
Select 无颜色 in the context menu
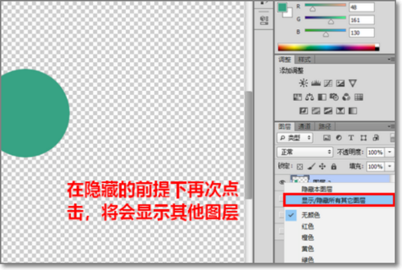coord(311,215)
